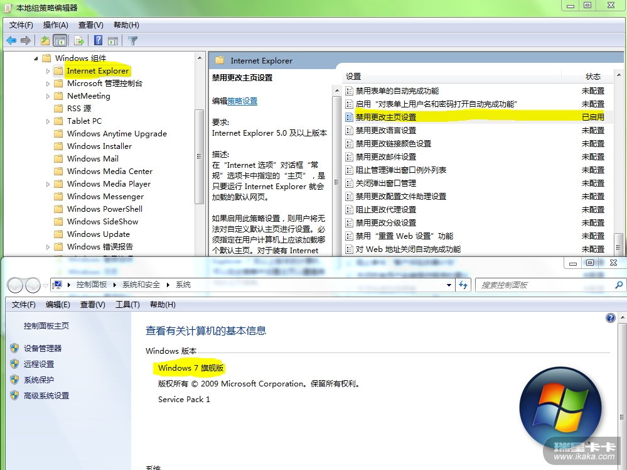Click the blue Back arrow in Group Policy toolbar
Screen dimensions: 627x470
[x=11, y=40]
